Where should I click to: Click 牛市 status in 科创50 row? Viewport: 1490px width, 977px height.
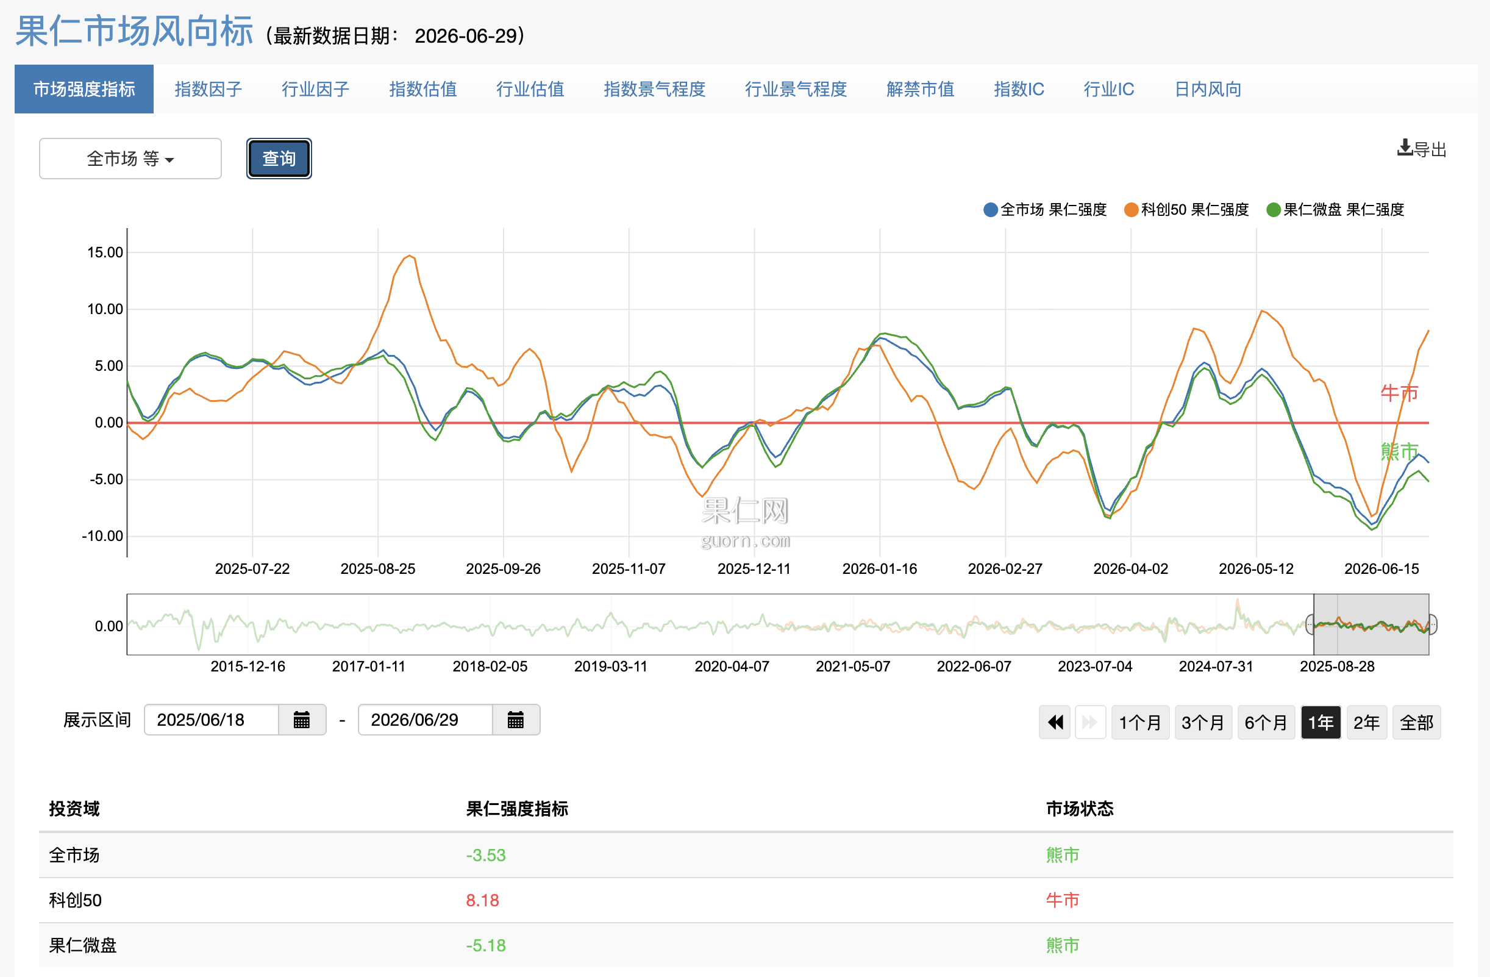1063,900
